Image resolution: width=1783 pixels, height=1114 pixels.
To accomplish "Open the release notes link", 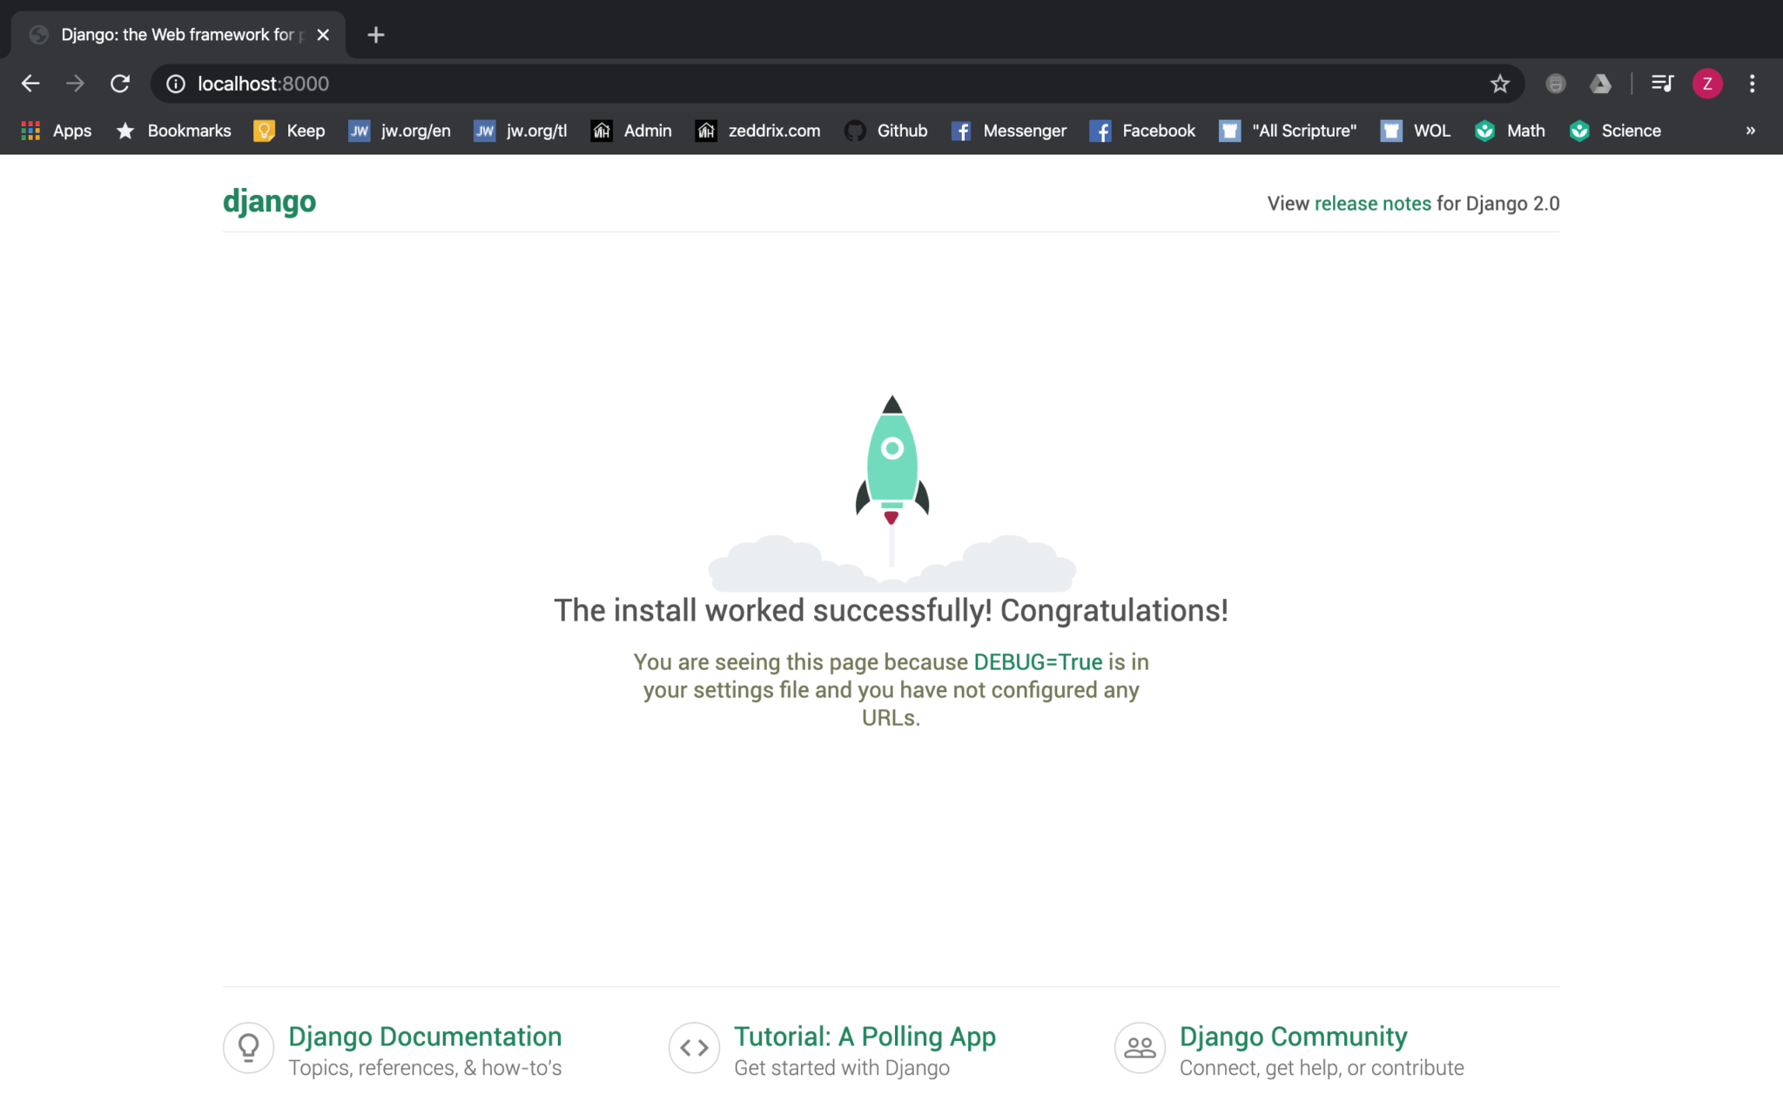I will pyautogui.click(x=1372, y=204).
